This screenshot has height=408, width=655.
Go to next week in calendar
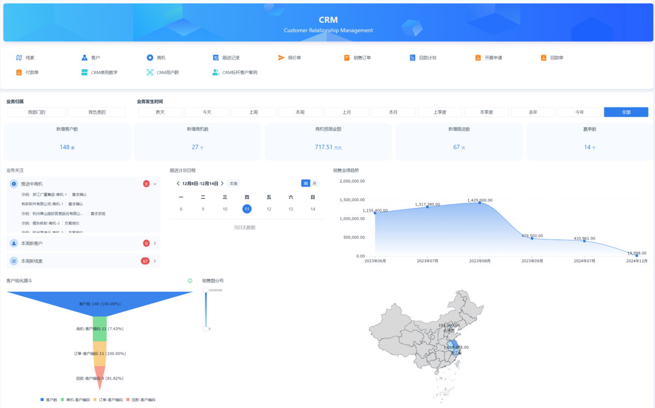tap(222, 184)
